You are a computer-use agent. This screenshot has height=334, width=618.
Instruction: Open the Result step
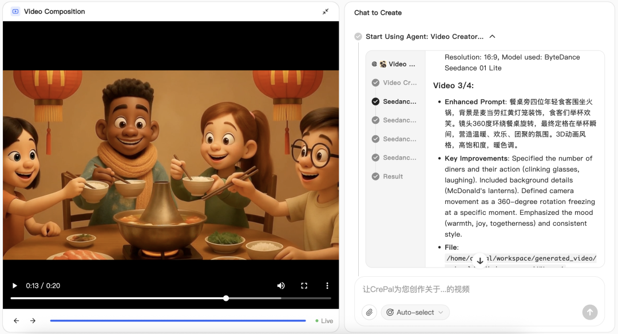[x=387, y=176]
